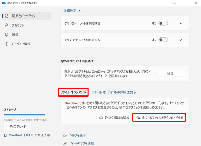Viewport: 201px width, 146px height.
Task: Expand the download rate limit options
Action: coord(181,23)
